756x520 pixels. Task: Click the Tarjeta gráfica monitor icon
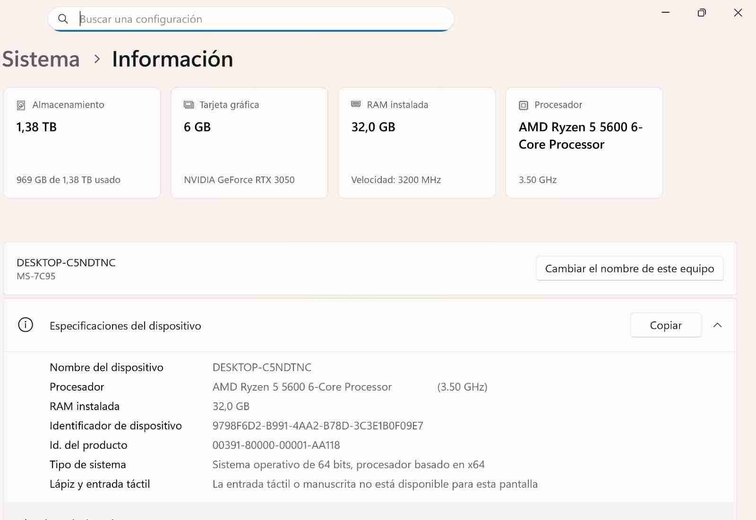click(x=189, y=105)
